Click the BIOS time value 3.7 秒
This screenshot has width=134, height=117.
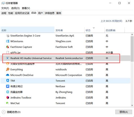pos(129,21)
